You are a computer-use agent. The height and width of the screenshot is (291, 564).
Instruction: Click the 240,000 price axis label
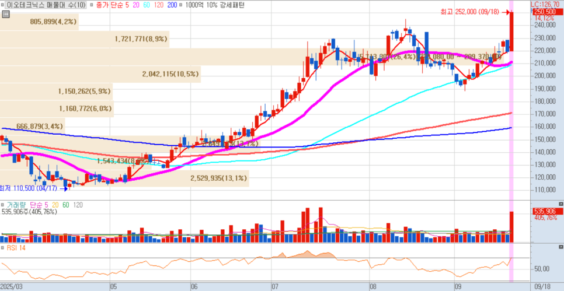point(544,25)
